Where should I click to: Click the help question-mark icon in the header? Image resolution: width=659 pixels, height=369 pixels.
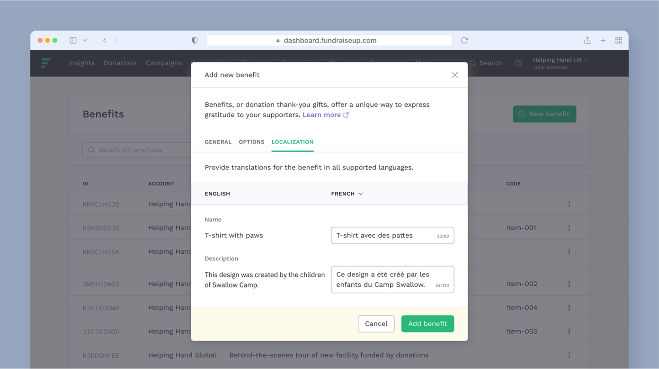pyautogui.click(x=518, y=63)
